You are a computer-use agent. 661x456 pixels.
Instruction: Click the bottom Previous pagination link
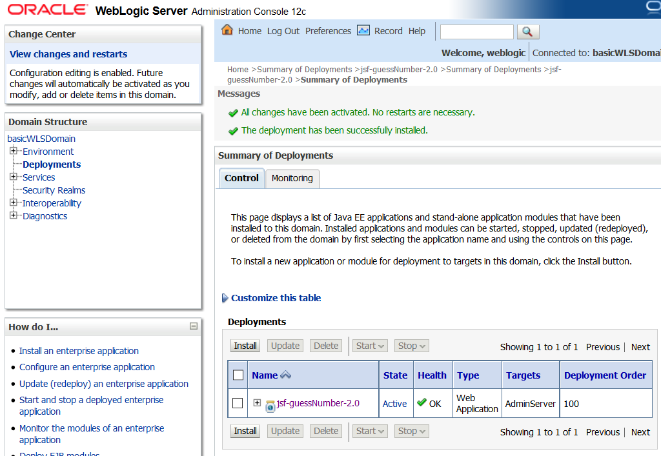pyautogui.click(x=603, y=432)
